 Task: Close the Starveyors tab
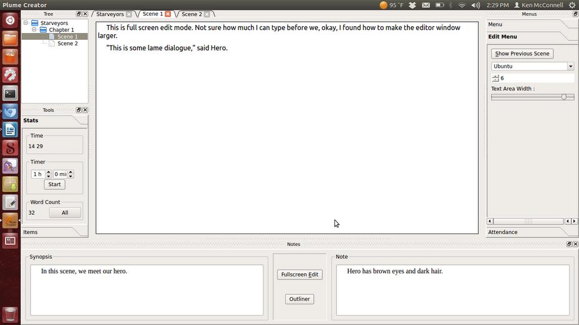[x=129, y=14]
